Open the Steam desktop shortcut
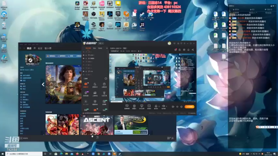This screenshot has height=156, width=278. (x=142, y=15)
